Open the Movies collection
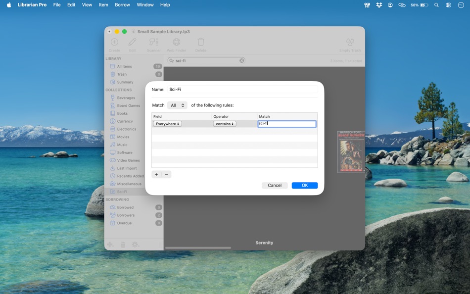Screen dimensions: 470x294 pyautogui.click(x=123, y=137)
